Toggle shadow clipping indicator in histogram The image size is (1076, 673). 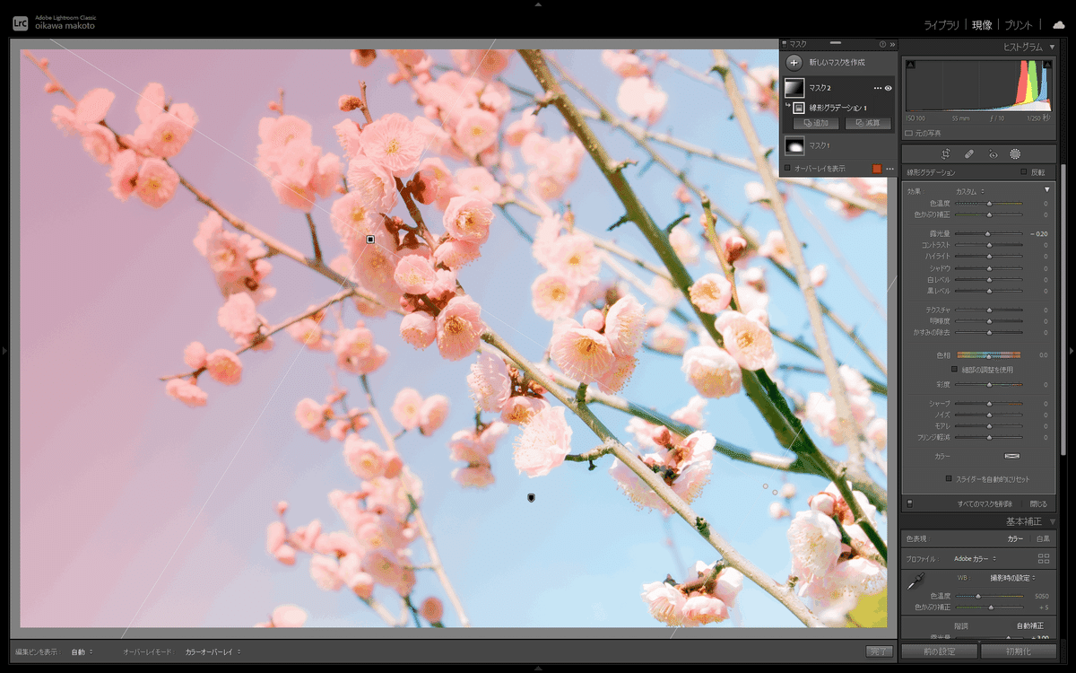pyautogui.click(x=911, y=65)
